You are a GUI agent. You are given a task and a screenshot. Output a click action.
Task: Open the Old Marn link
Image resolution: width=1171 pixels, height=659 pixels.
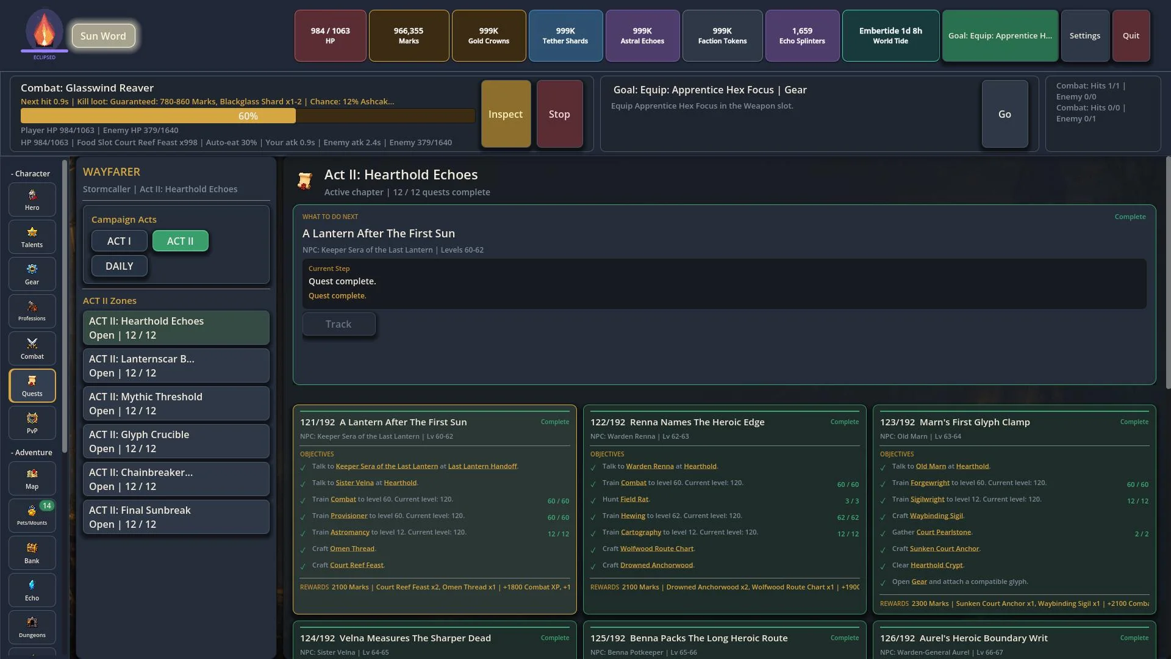[931, 466]
